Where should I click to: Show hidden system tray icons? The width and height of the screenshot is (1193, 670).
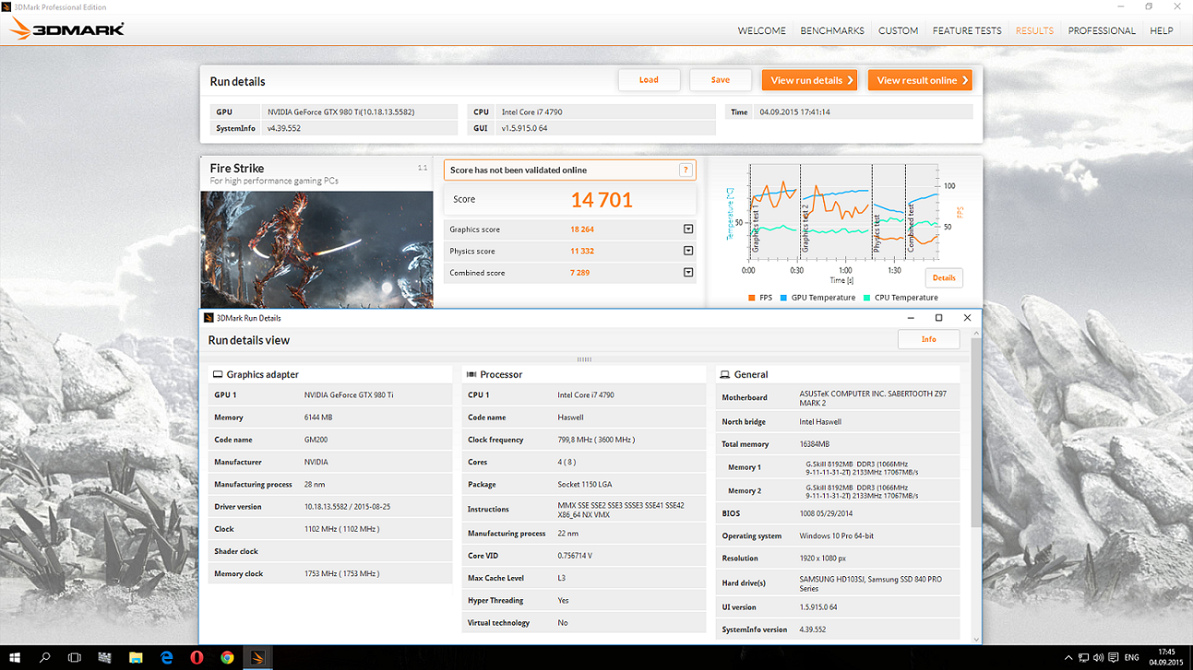(1069, 657)
